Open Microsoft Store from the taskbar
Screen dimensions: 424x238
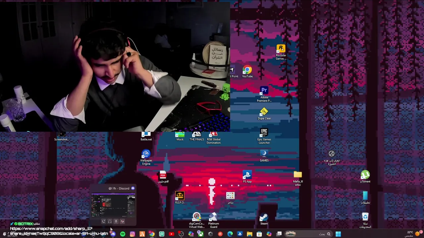click(259, 234)
